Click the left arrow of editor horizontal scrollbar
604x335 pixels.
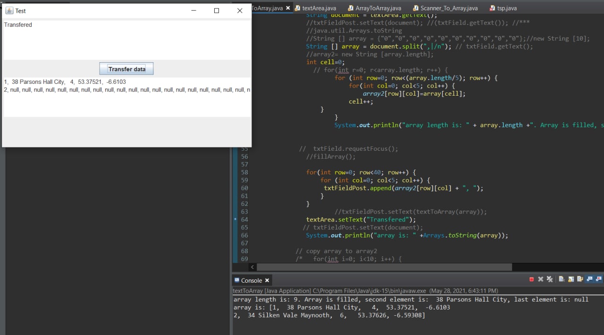coord(252,267)
